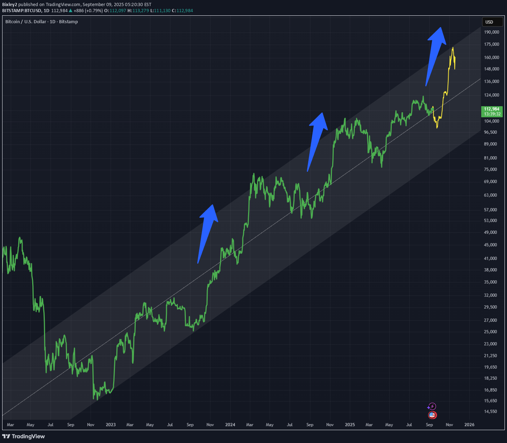Click the 69,000 price axis label
The image size is (507, 443).
[491, 182]
